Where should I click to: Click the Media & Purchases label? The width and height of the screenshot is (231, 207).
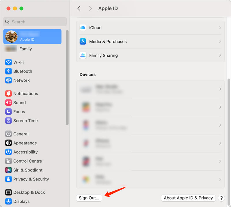[x=108, y=42]
